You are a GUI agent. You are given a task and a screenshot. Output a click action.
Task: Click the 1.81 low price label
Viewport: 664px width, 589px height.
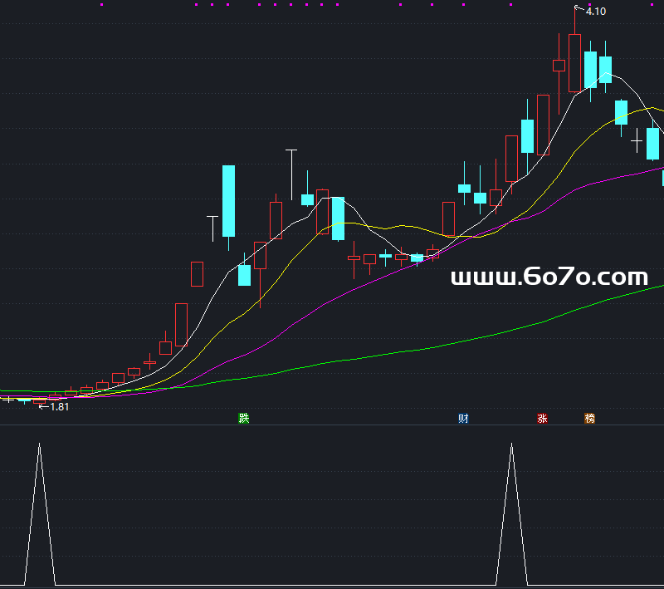[59, 407]
